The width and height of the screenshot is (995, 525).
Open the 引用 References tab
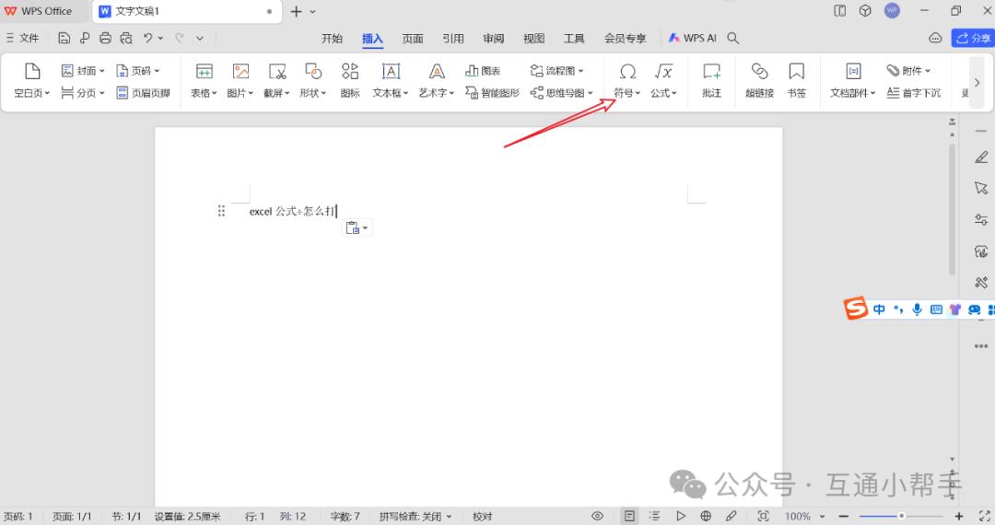[x=453, y=38]
